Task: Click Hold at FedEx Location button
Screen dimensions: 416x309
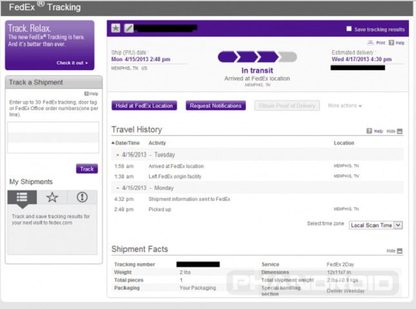Action: (x=144, y=106)
